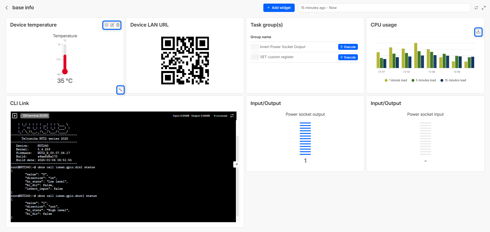Toggle the 15 minutes load legend series
Screen dimensions: 490x232
(x=453, y=80)
